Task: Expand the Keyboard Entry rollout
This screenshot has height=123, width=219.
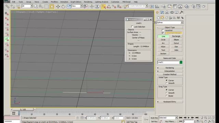Action: tap(170, 102)
